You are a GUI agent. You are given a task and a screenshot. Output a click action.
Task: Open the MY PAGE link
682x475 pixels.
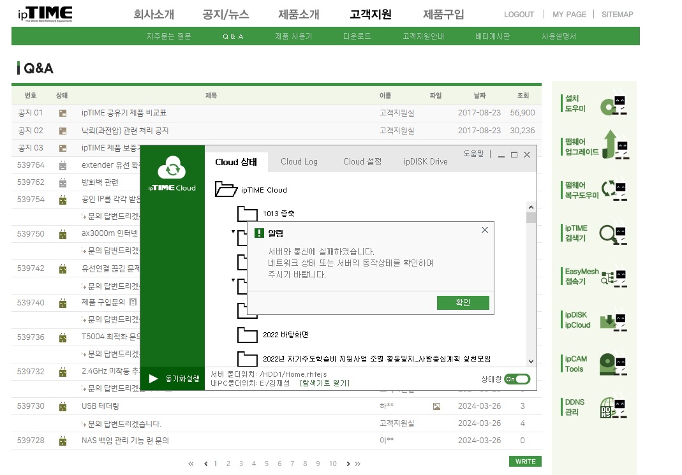point(569,14)
